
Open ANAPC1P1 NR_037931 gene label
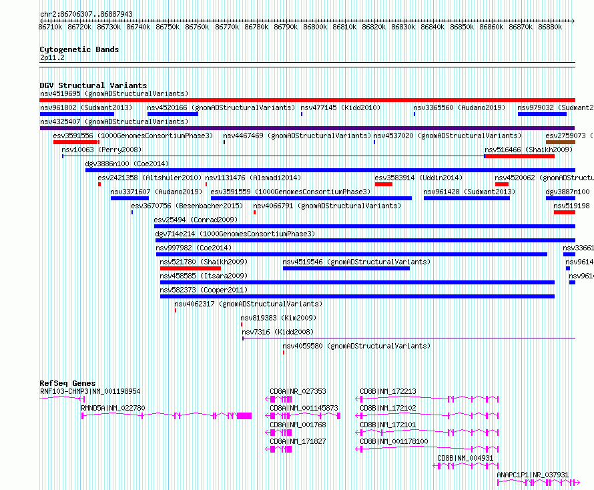tap(533, 475)
